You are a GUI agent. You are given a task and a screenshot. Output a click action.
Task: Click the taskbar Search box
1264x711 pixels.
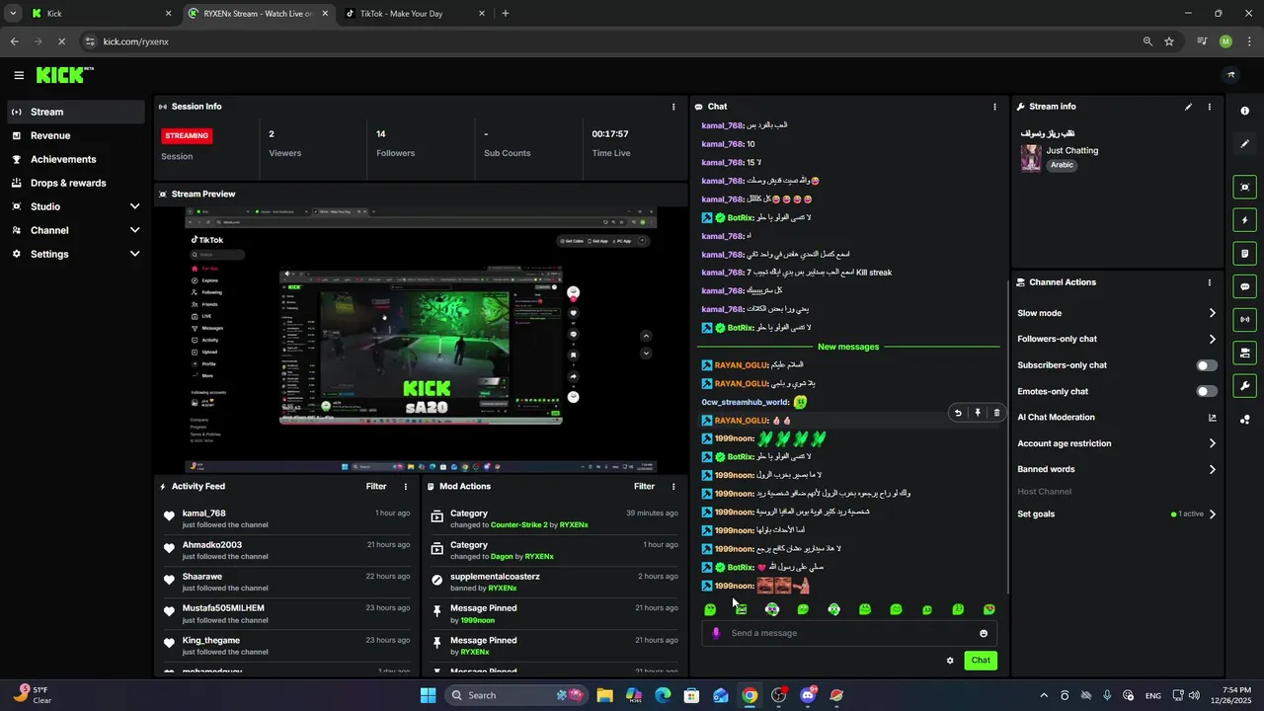(x=515, y=695)
